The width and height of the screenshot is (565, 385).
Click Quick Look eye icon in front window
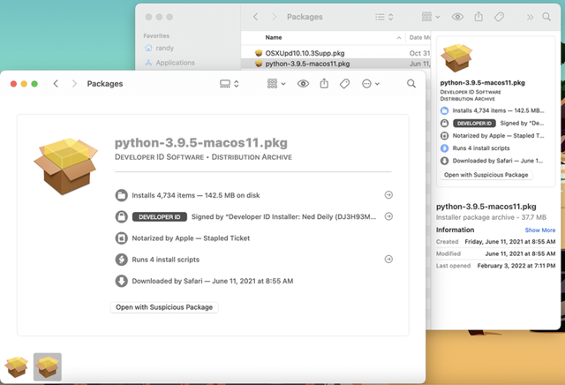(x=303, y=84)
